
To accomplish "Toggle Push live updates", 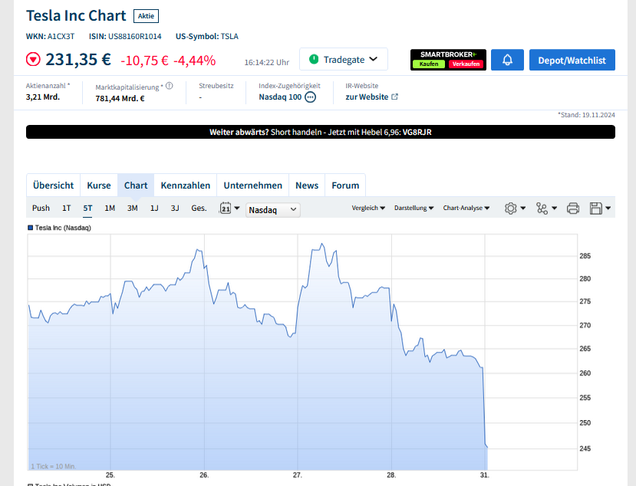I will pos(41,208).
